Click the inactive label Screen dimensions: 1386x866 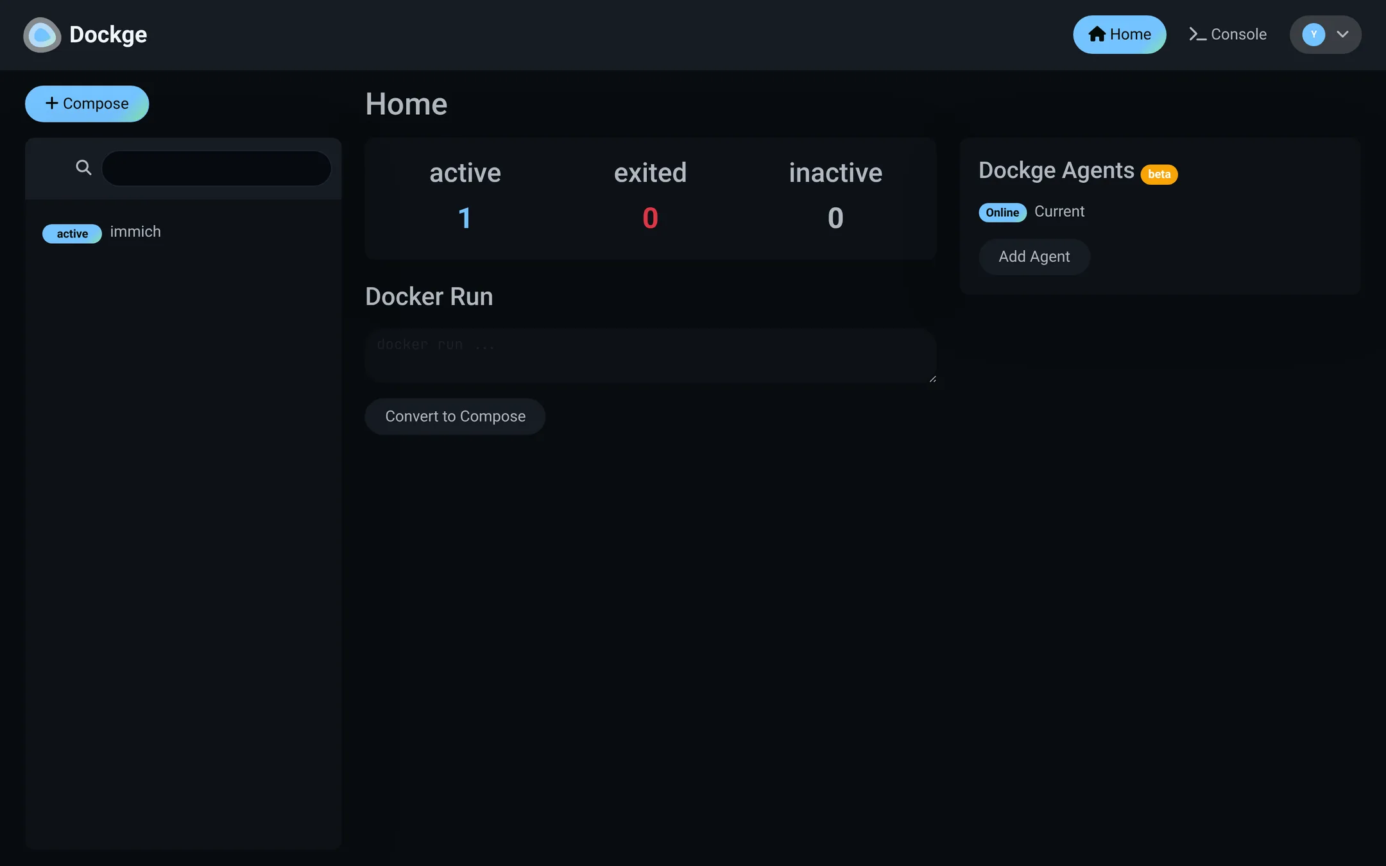coord(835,173)
